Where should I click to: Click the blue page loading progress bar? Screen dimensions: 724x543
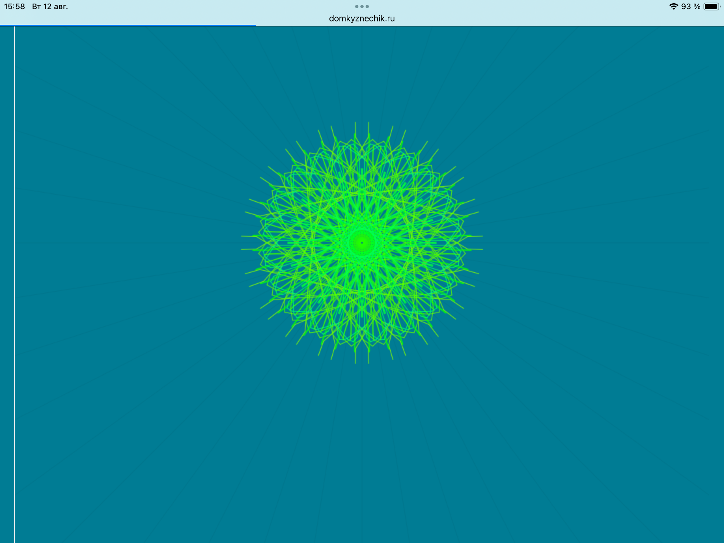[x=128, y=25]
